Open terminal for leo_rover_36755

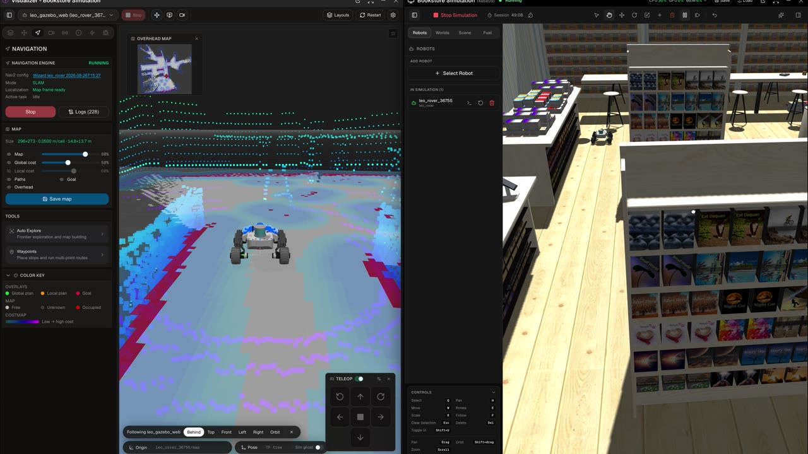tap(469, 103)
